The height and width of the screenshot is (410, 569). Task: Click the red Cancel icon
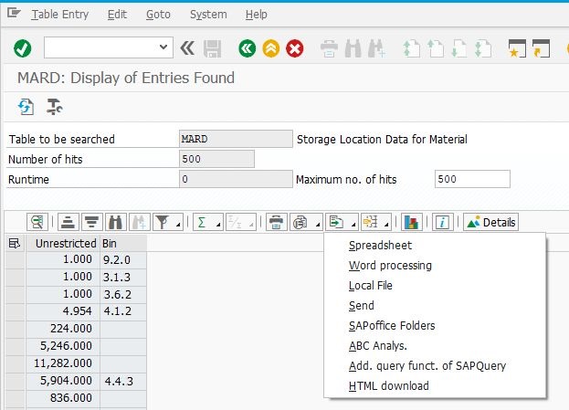(295, 48)
